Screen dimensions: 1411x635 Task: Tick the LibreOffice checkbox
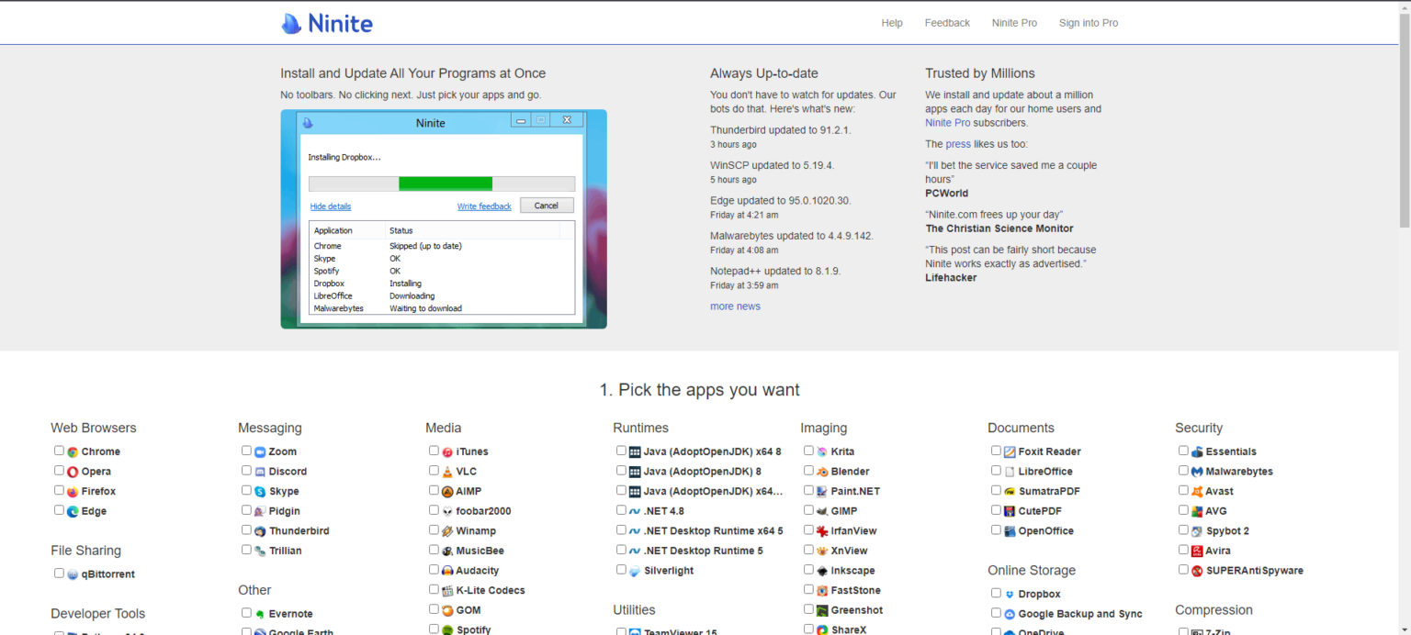(996, 471)
